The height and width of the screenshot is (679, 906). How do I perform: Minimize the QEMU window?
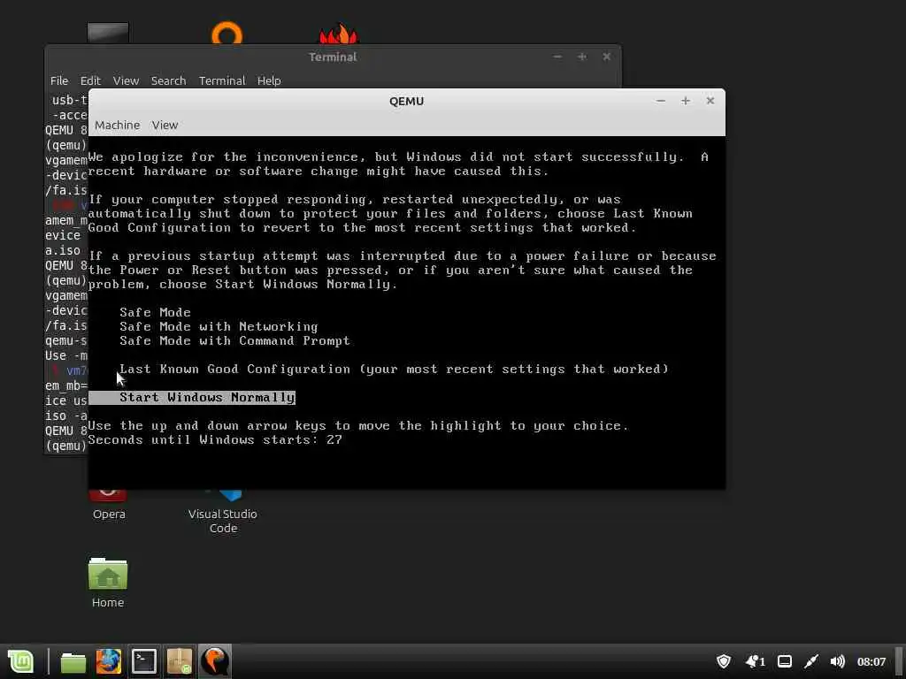[x=660, y=101]
